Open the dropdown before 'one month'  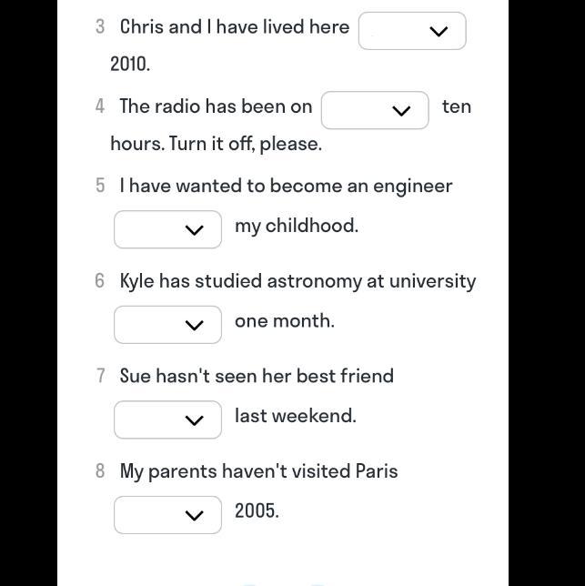[167, 325]
